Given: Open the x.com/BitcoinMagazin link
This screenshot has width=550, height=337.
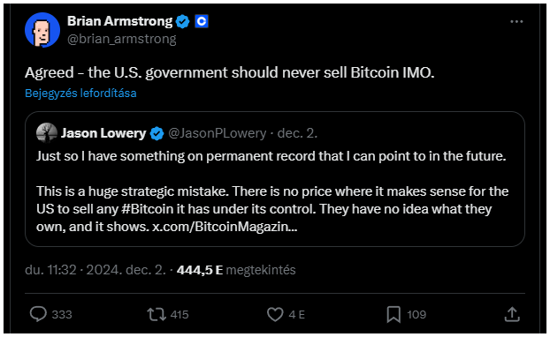Looking at the screenshot, I should pos(225,227).
